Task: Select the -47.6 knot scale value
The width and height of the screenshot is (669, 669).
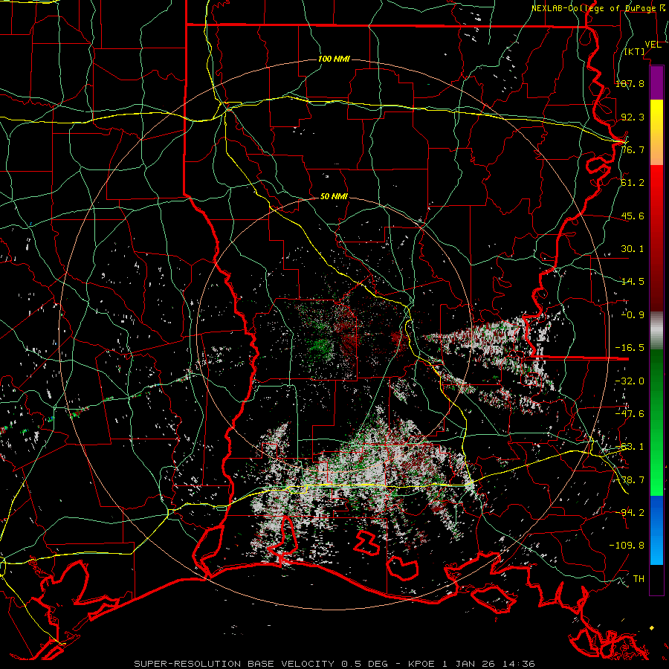Action: (x=630, y=414)
